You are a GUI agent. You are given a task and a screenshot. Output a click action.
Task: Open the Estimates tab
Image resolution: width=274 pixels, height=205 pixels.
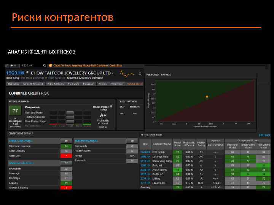tap(73, 84)
